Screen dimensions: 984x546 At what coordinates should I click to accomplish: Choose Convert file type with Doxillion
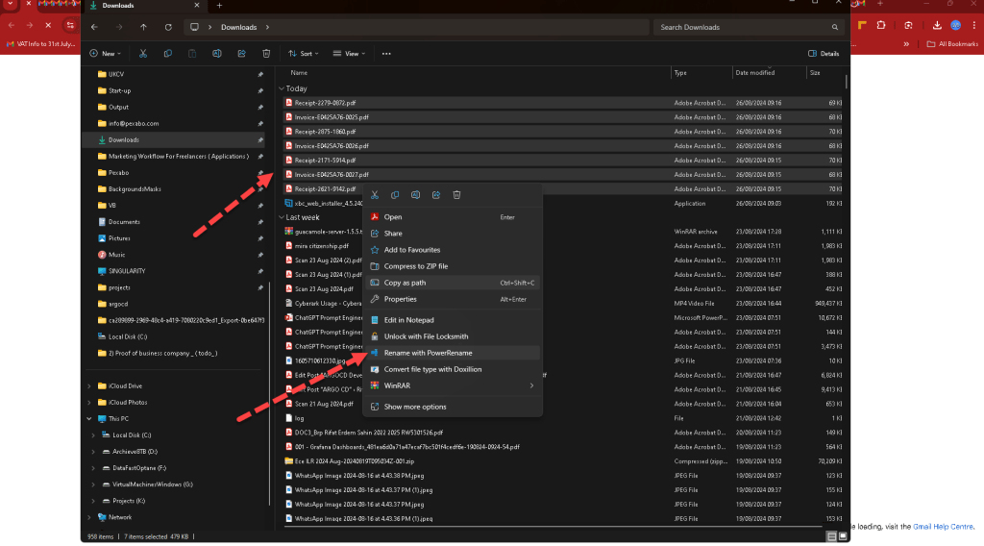click(x=453, y=369)
